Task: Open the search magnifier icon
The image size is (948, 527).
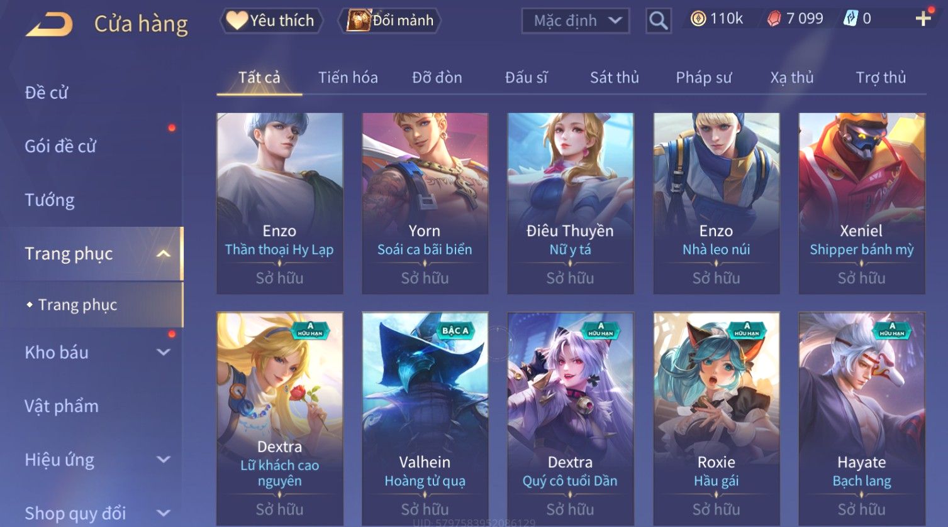Action: [x=658, y=21]
